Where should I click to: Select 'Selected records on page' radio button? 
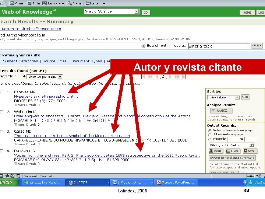pyautogui.click(x=210, y=130)
